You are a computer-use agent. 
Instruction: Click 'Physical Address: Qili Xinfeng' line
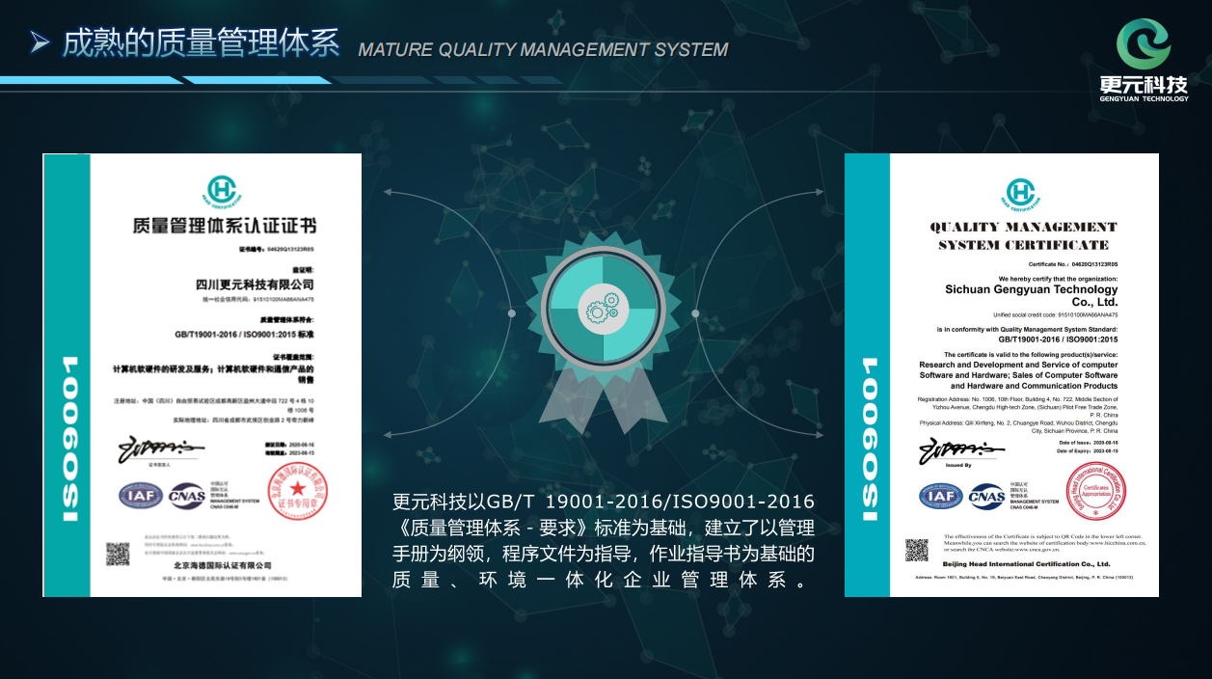coord(1018,422)
